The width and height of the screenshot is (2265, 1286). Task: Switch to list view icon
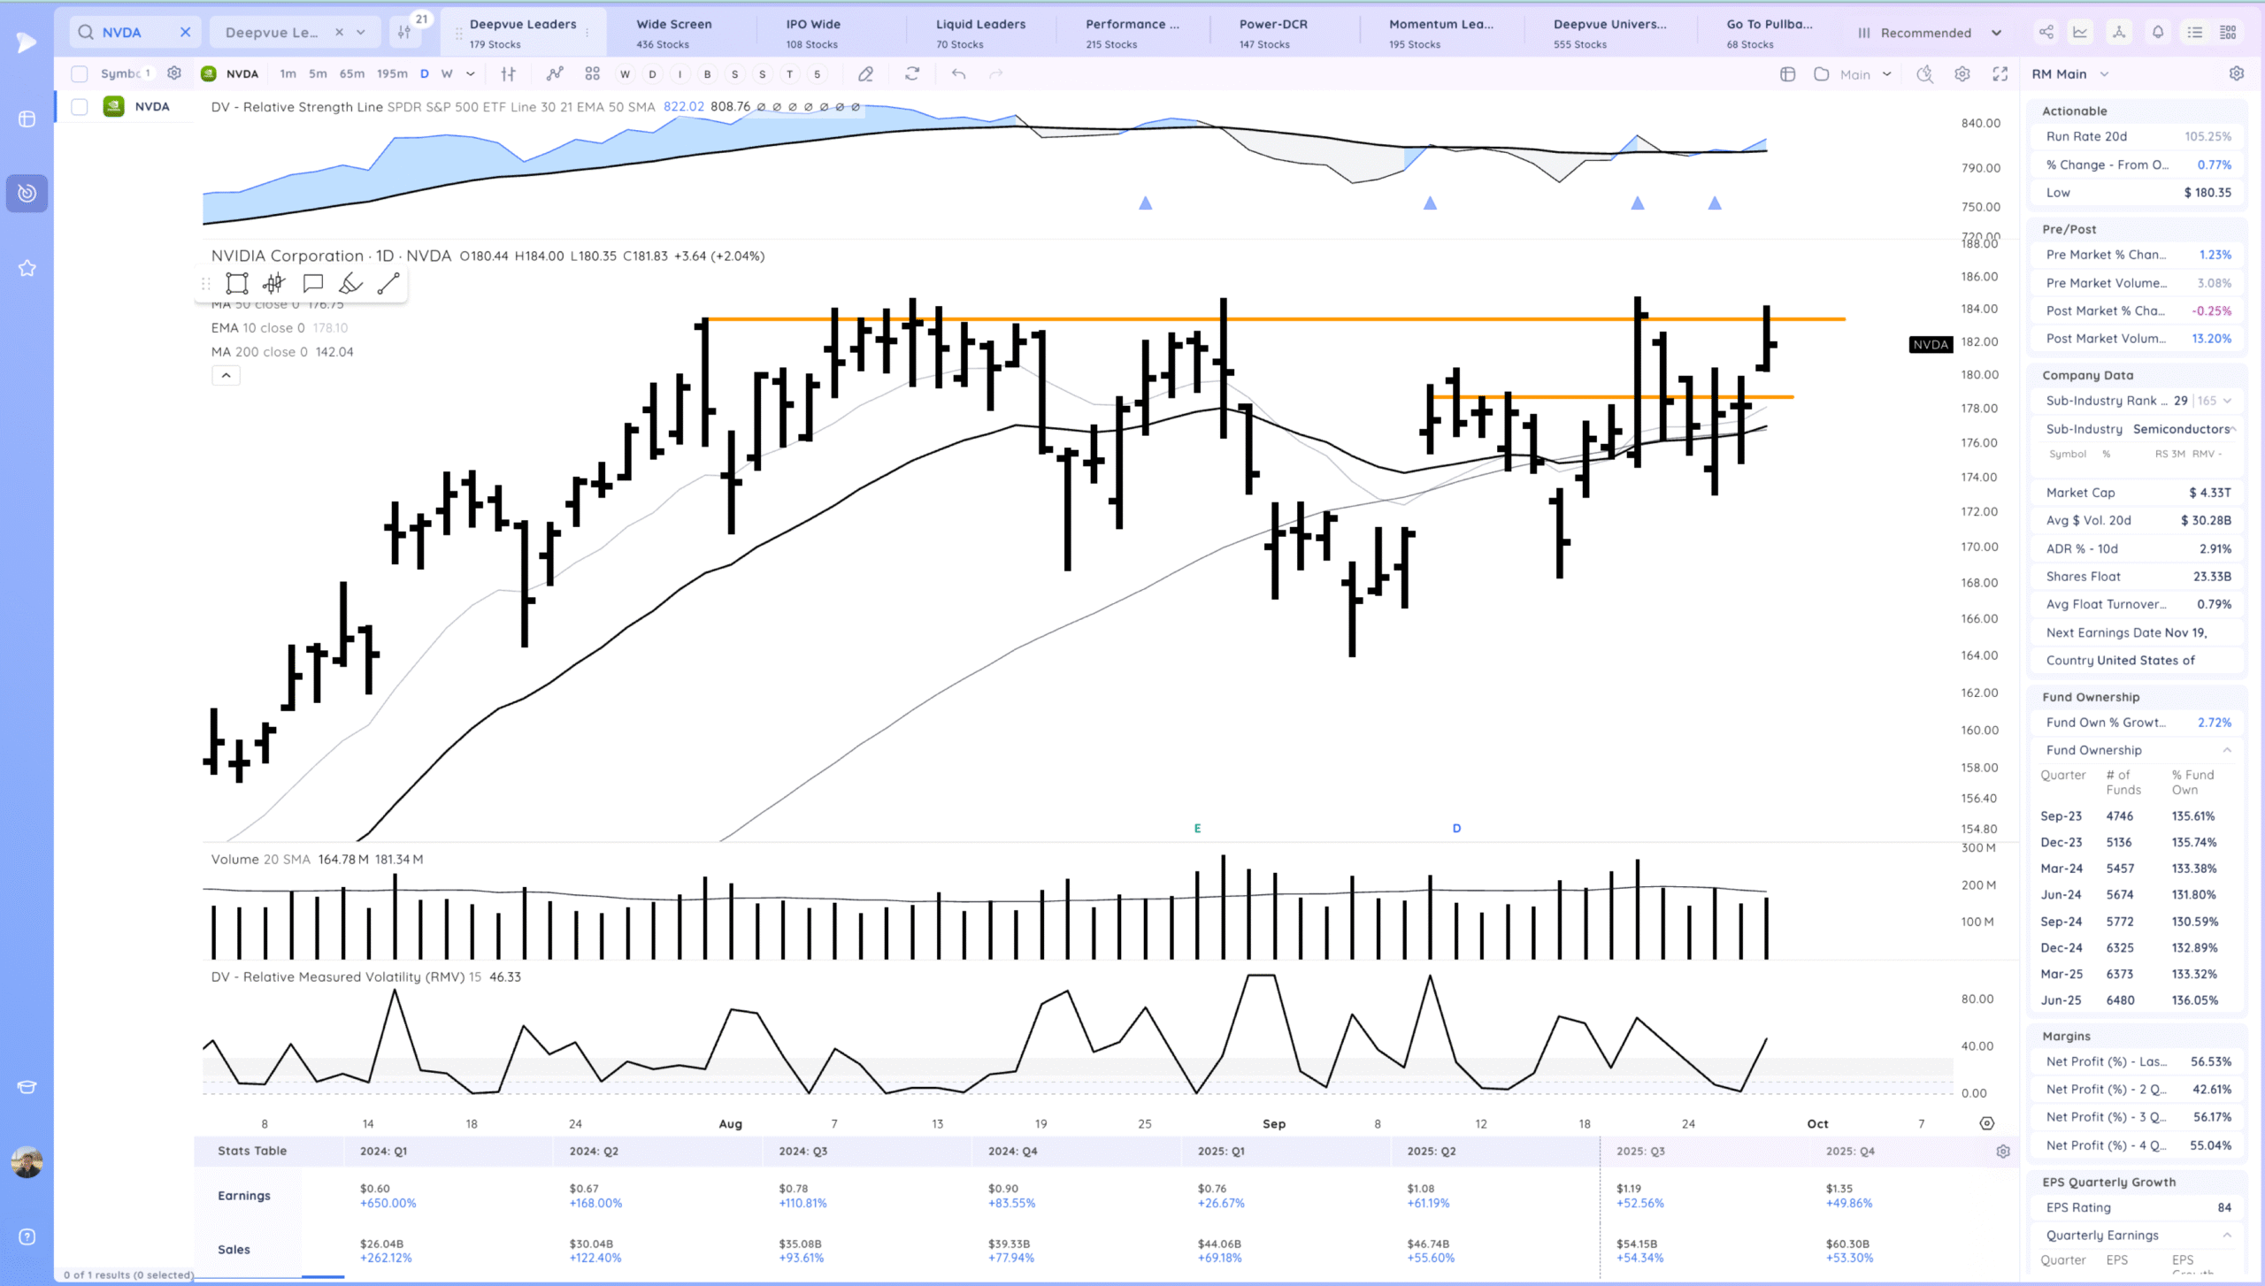click(x=2195, y=32)
